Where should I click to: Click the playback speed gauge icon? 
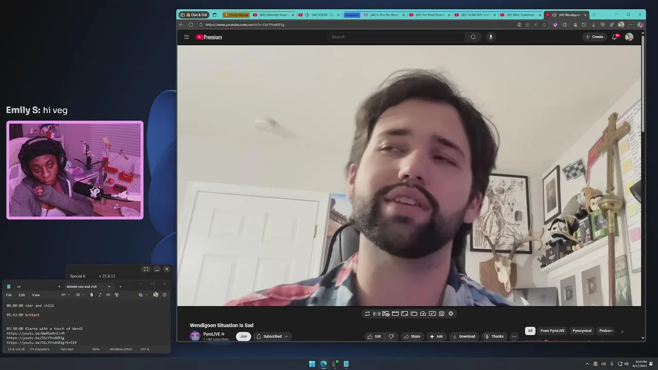423,313
